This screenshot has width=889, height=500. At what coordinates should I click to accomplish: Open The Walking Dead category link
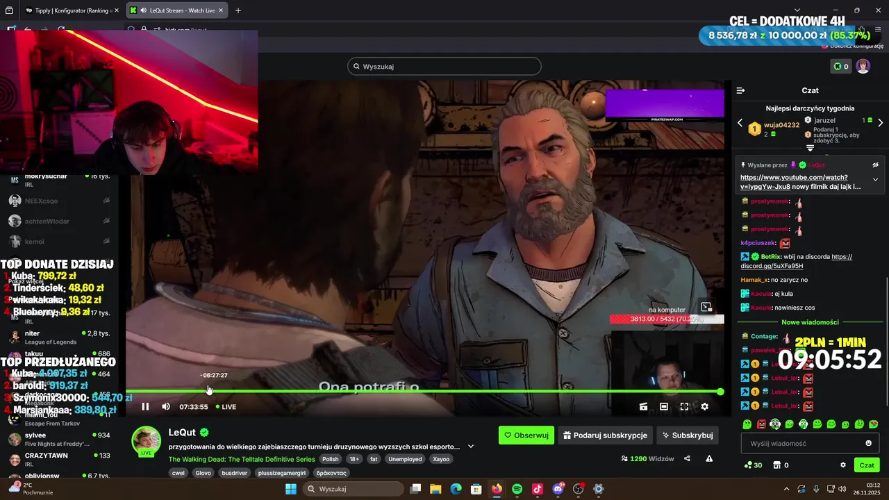pyautogui.click(x=242, y=459)
